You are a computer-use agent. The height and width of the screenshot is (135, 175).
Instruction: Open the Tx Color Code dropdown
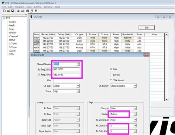(135, 131)
